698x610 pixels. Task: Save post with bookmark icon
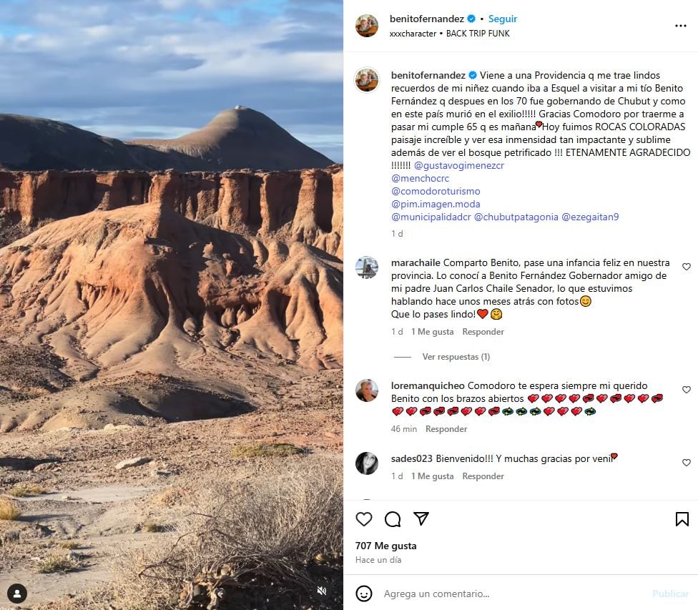[682, 519]
